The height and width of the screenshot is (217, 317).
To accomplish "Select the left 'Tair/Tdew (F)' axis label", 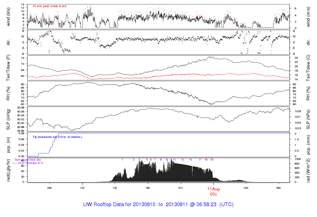I will tap(8, 68).
